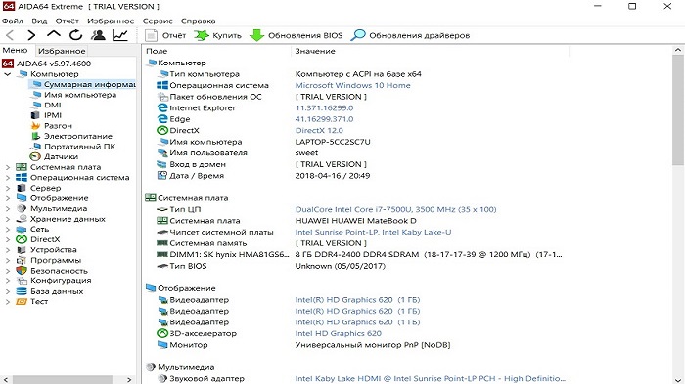Go back with the left arrow toolbar icon

[x=10, y=35]
